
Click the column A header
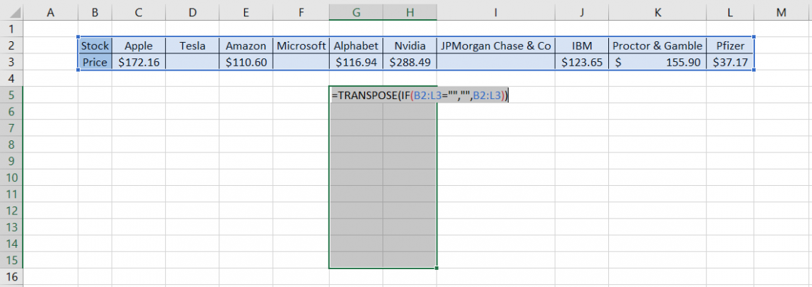pos(51,12)
